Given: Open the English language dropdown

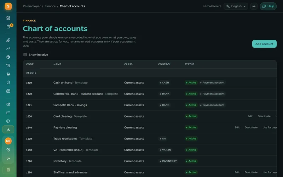Looking at the screenshot, I should [x=236, y=6].
